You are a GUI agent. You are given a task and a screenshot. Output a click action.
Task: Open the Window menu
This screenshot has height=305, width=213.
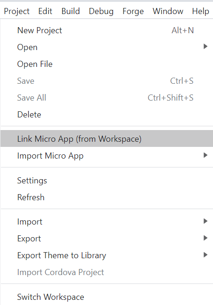coord(168,11)
